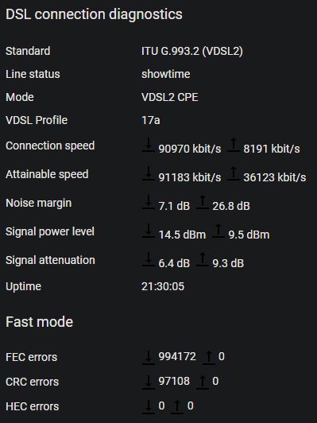
Task: Click the downstream arrow beside 6.4 dB attenuation
Action: pyautogui.click(x=149, y=259)
